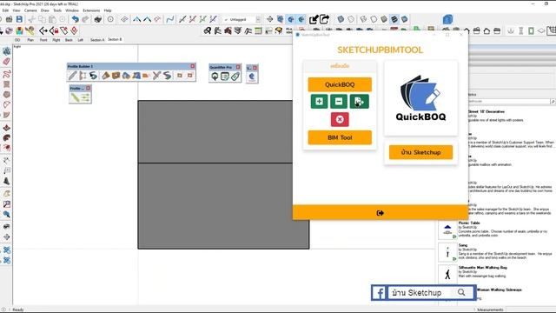556x313 pixels.
Task: Click the orange BIM Tool button
Action: point(340,137)
